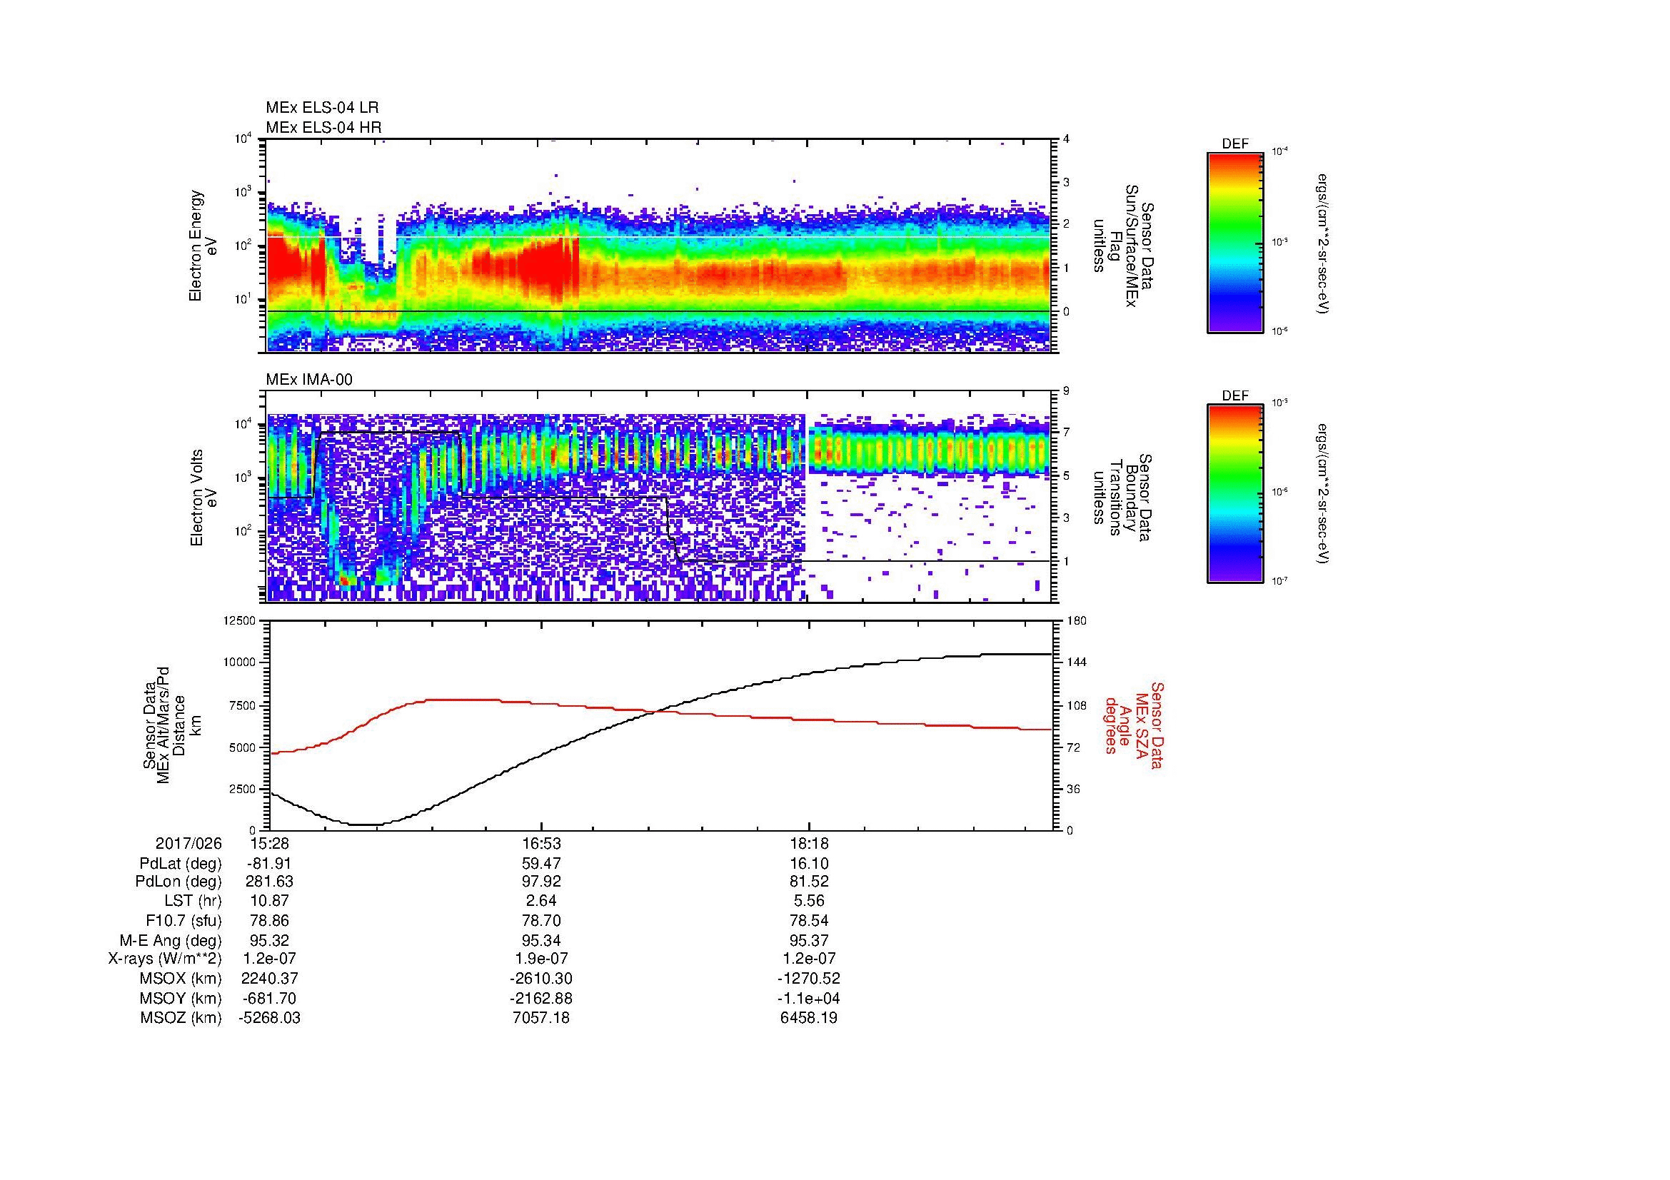
Task: Click the time tick label '18:18'
Action: tap(809, 843)
